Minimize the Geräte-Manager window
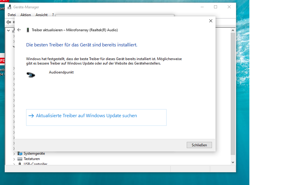Image resolution: width=285 pixels, height=185 pixels. 202,7
